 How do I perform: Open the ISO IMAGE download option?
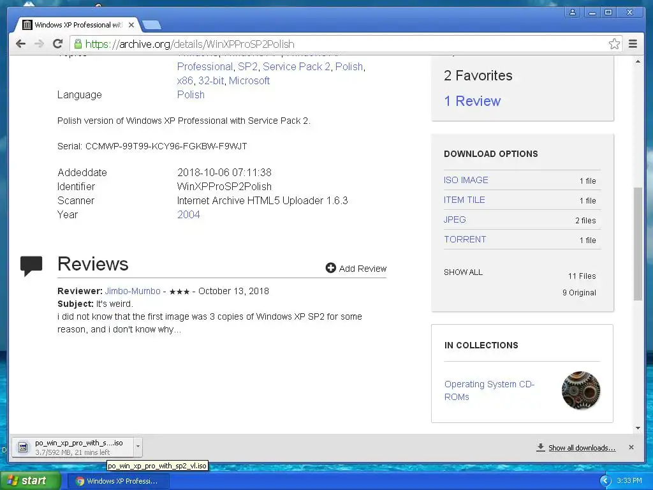(x=466, y=180)
